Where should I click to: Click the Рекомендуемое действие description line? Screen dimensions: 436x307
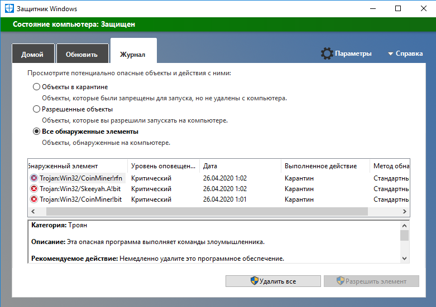[x=157, y=259]
